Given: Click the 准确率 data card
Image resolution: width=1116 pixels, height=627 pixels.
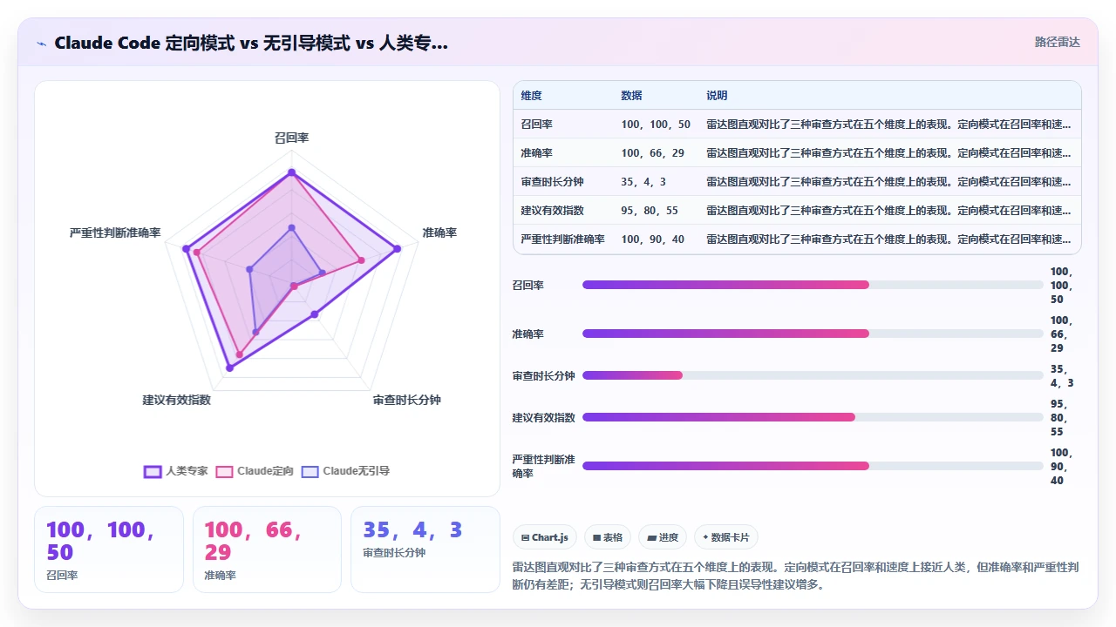Looking at the screenshot, I should tap(267, 549).
